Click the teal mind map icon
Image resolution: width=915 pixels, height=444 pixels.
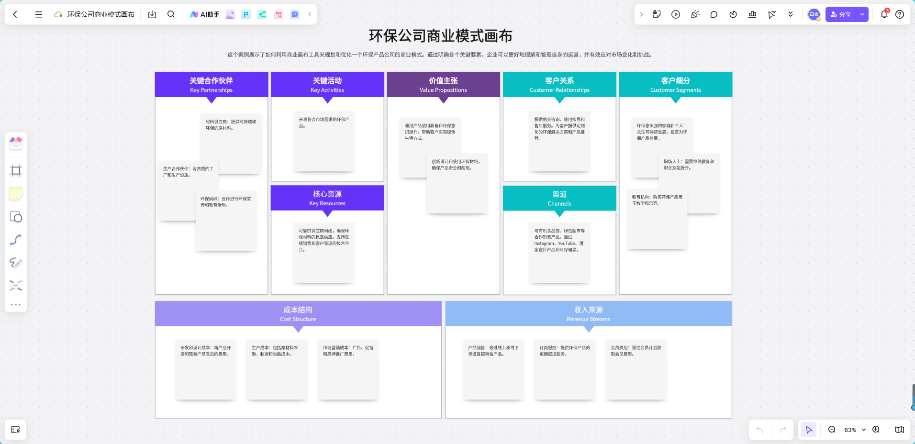tap(262, 14)
